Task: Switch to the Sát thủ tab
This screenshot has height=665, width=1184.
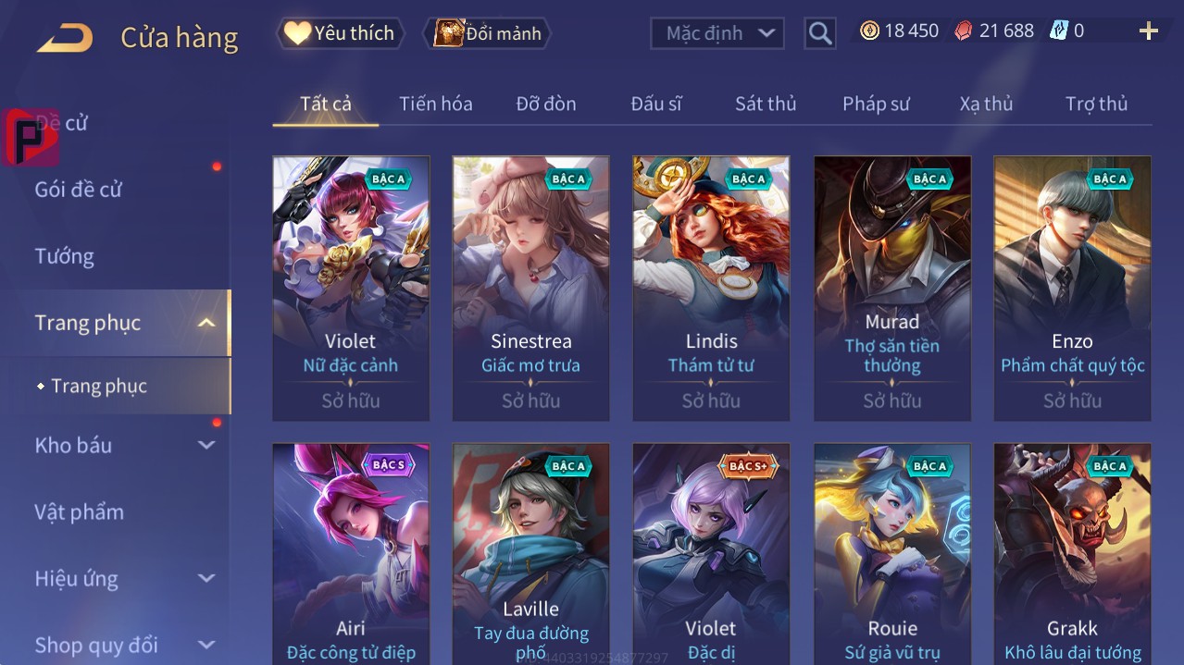Action: pyautogui.click(x=766, y=104)
